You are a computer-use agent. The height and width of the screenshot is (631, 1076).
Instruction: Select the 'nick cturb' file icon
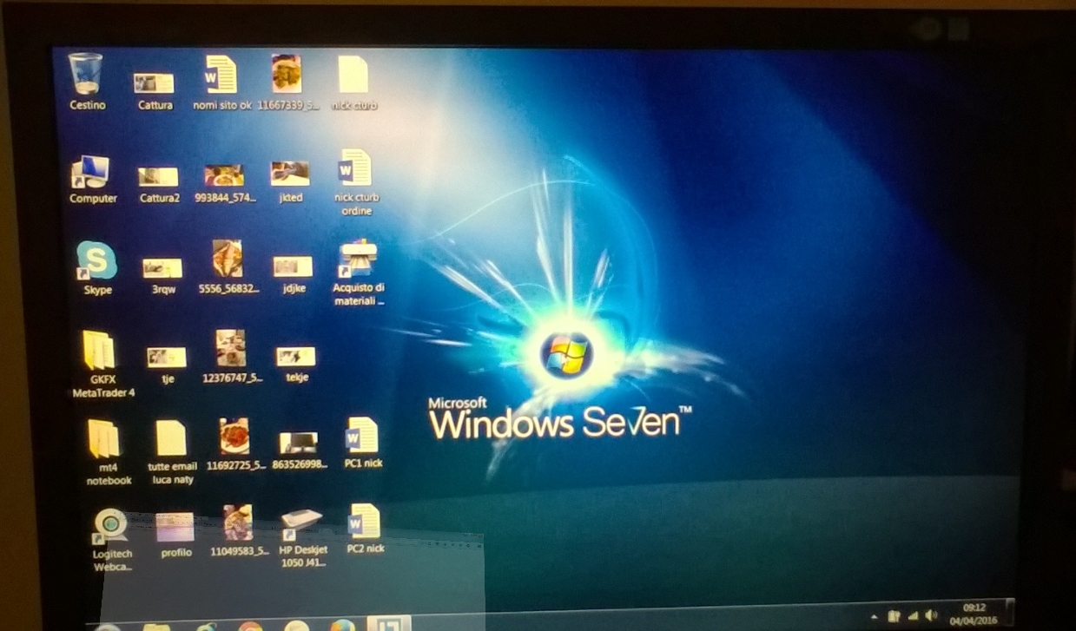[353, 75]
